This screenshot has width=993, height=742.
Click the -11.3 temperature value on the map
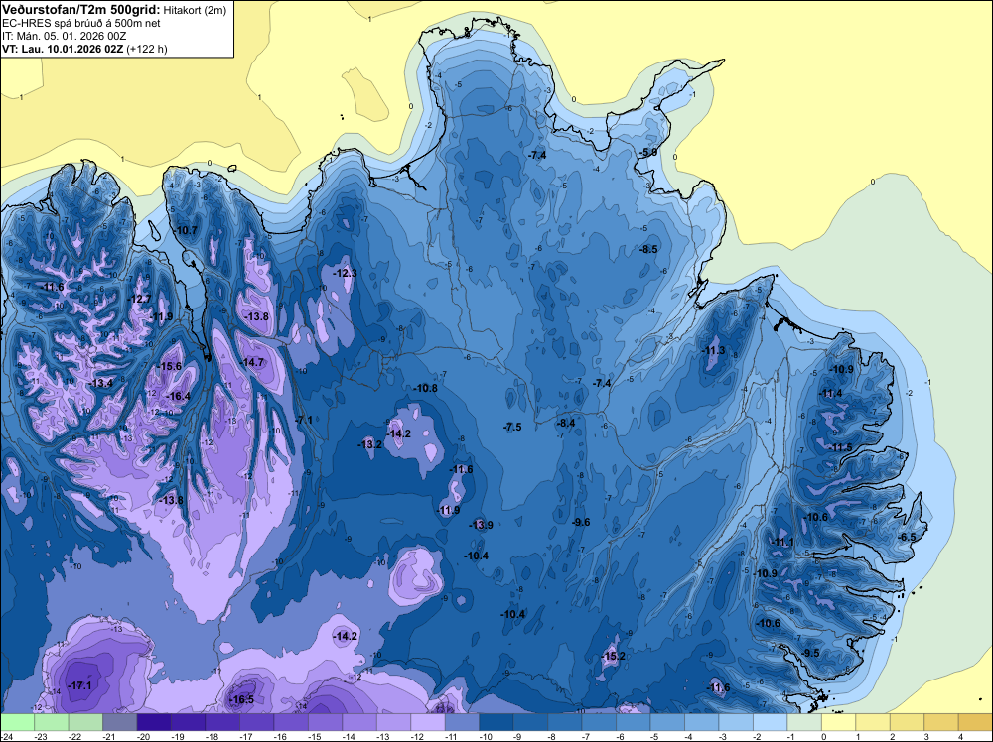tap(713, 351)
